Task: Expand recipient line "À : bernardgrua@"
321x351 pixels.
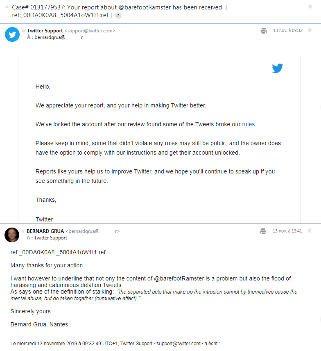Action: click(x=46, y=37)
